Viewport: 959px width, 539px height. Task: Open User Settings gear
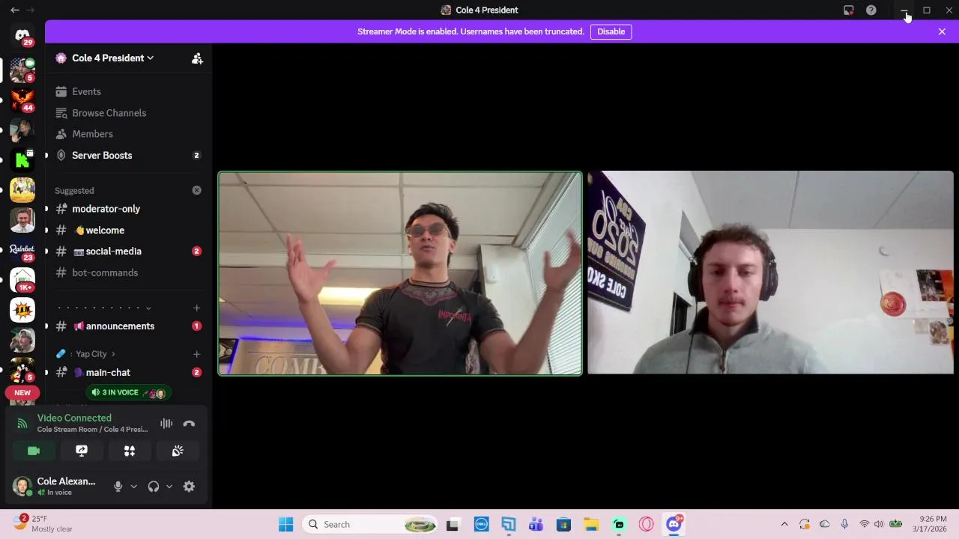189,487
